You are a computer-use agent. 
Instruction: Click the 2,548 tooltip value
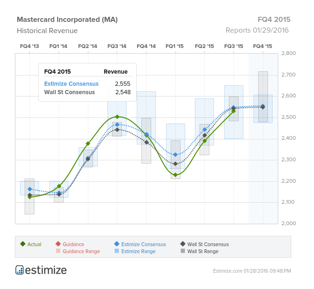point(123,92)
